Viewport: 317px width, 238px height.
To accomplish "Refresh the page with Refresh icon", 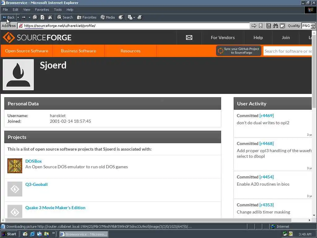I will 42,17.
